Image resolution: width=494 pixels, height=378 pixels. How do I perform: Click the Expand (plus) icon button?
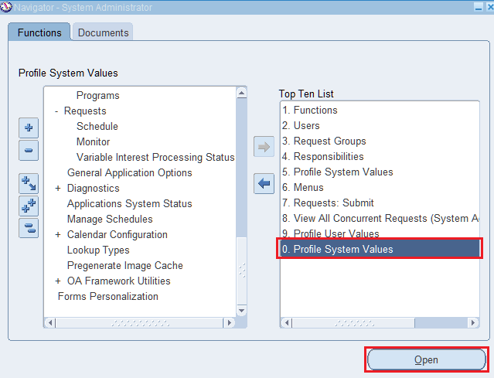click(29, 128)
